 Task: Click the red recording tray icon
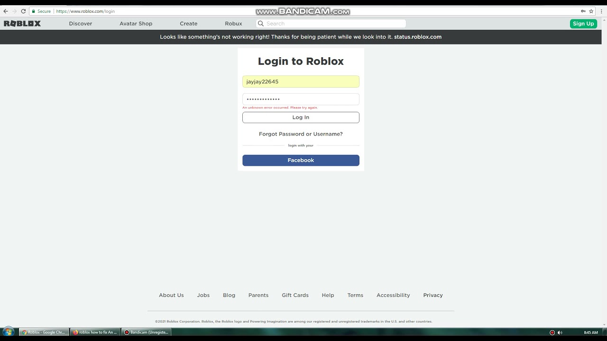coord(552,332)
